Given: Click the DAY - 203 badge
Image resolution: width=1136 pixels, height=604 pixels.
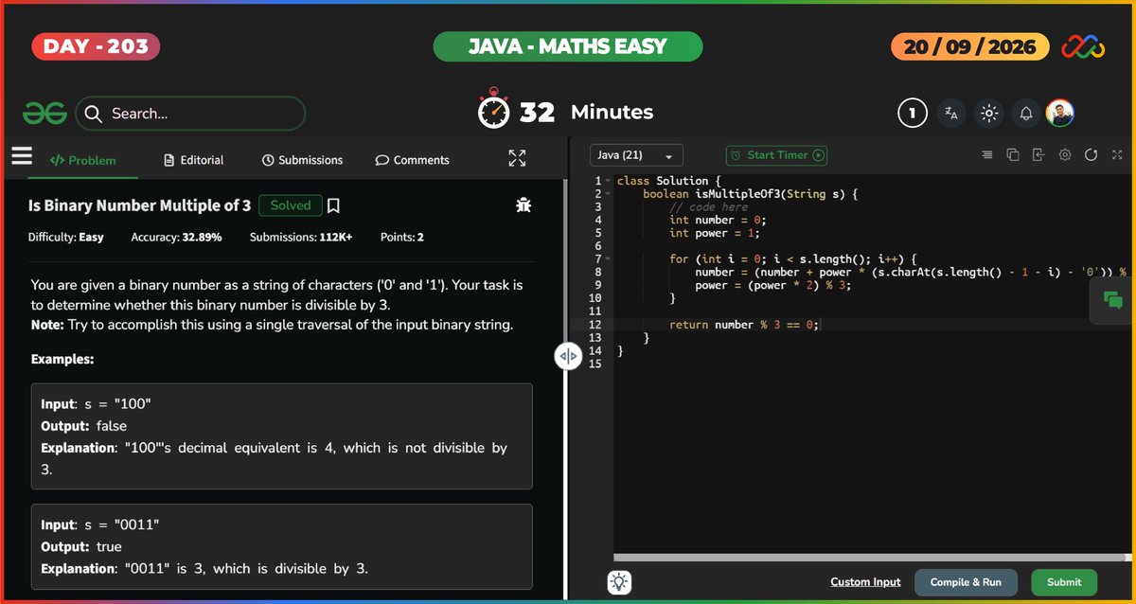Looking at the screenshot, I should [96, 46].
